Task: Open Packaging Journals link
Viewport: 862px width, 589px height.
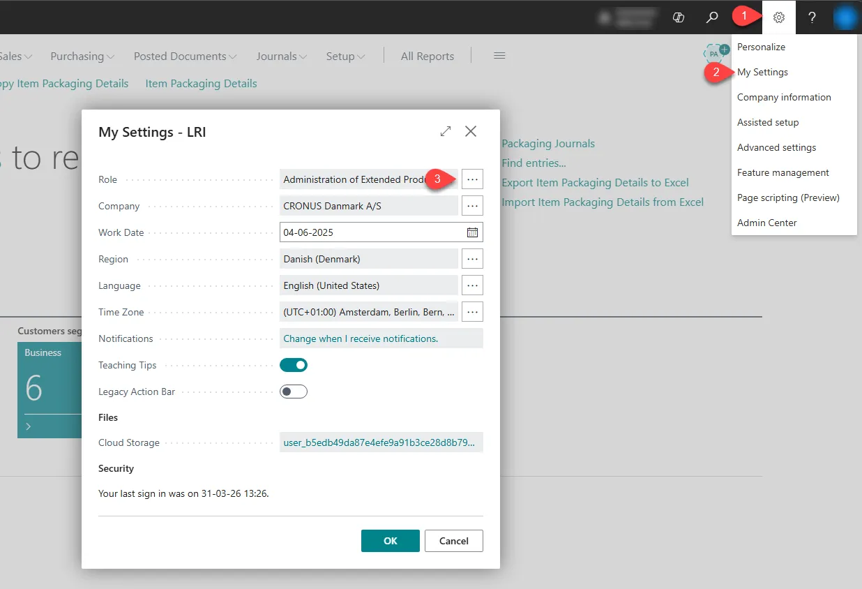Action: 548,143
